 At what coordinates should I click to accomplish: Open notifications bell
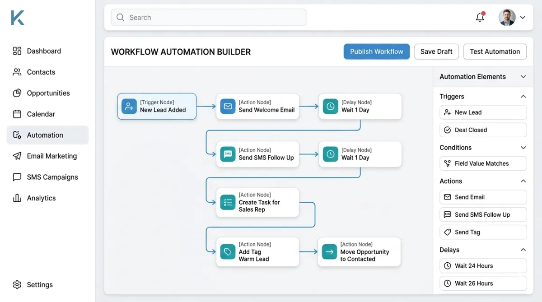[x=480, y=18]
